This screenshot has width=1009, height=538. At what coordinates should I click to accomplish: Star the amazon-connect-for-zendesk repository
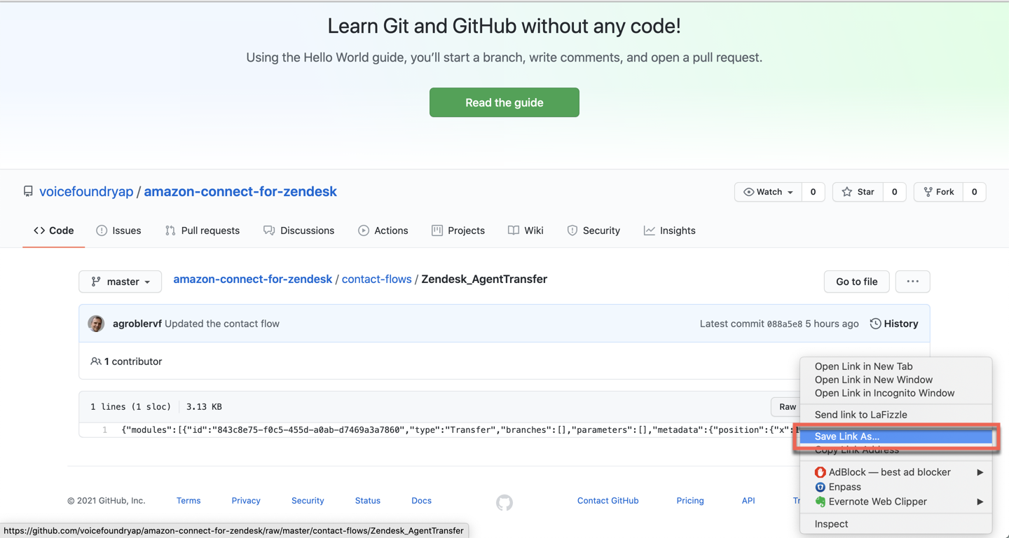[858, 192]
